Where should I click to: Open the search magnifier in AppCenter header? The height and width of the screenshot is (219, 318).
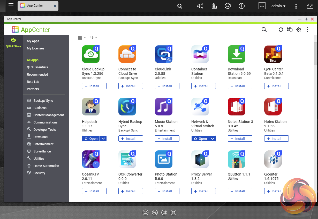[264, 30]
